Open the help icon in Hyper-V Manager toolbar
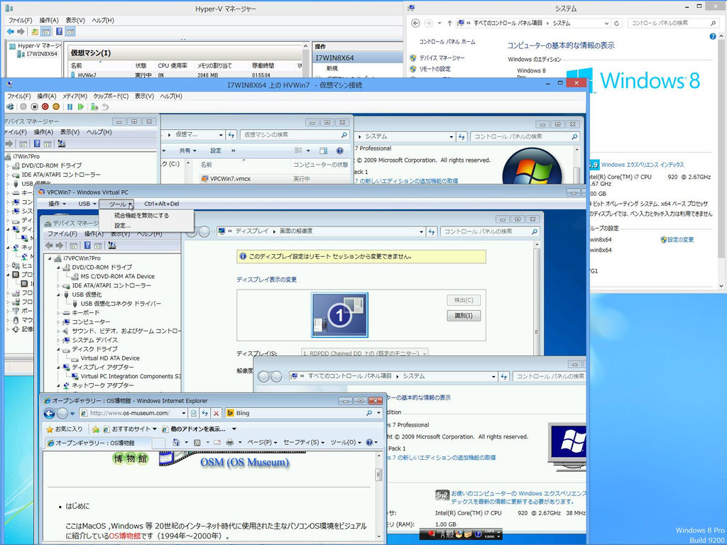The image size is (727, 545). click(59, 31)
